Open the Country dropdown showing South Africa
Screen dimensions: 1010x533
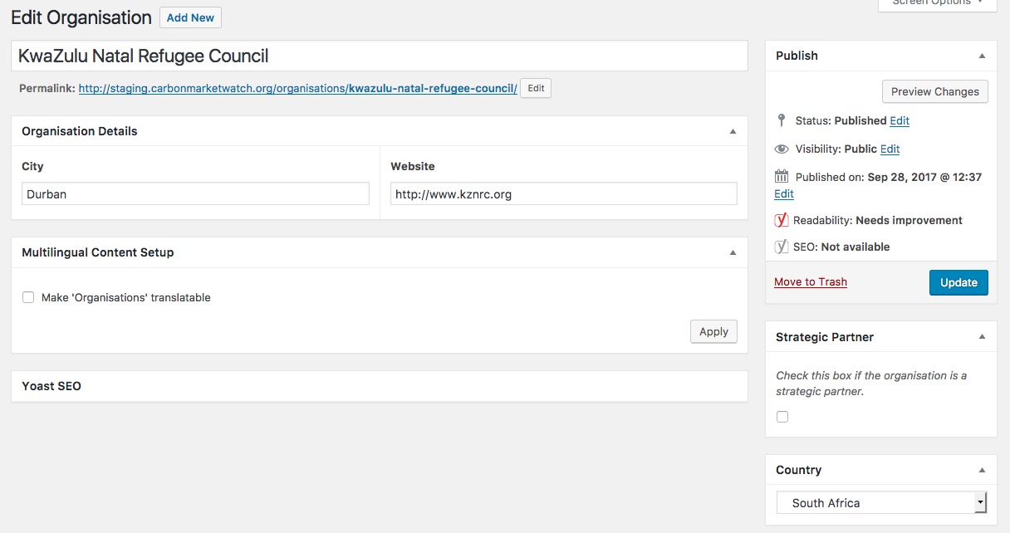(881, 503)
